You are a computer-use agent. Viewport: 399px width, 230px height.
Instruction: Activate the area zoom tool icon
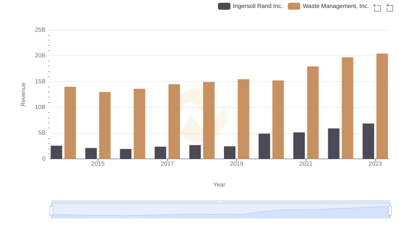point(377,7)
